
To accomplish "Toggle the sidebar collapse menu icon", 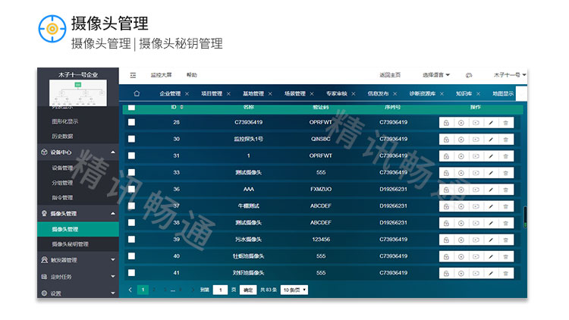I will coord(133,75).
